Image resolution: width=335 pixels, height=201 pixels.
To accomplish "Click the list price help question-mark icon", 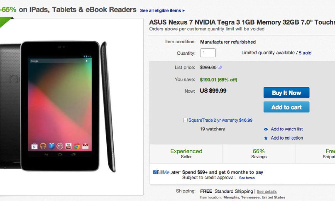I will [220, 67].
